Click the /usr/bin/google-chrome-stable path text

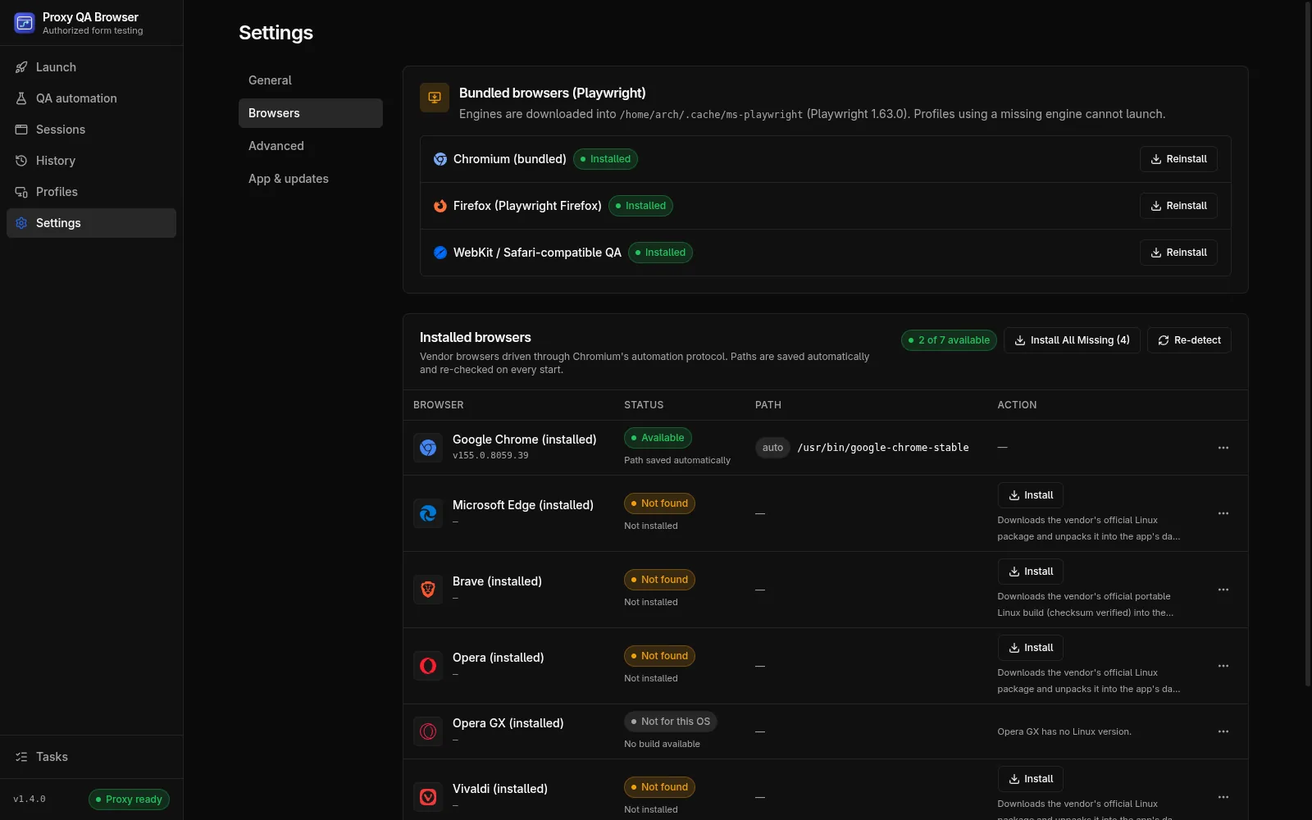click(883, 448)
